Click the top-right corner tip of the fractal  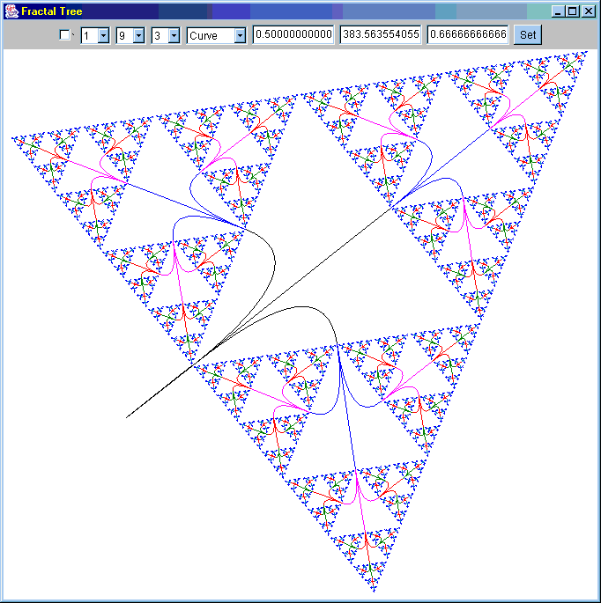[x=584, y=53]
